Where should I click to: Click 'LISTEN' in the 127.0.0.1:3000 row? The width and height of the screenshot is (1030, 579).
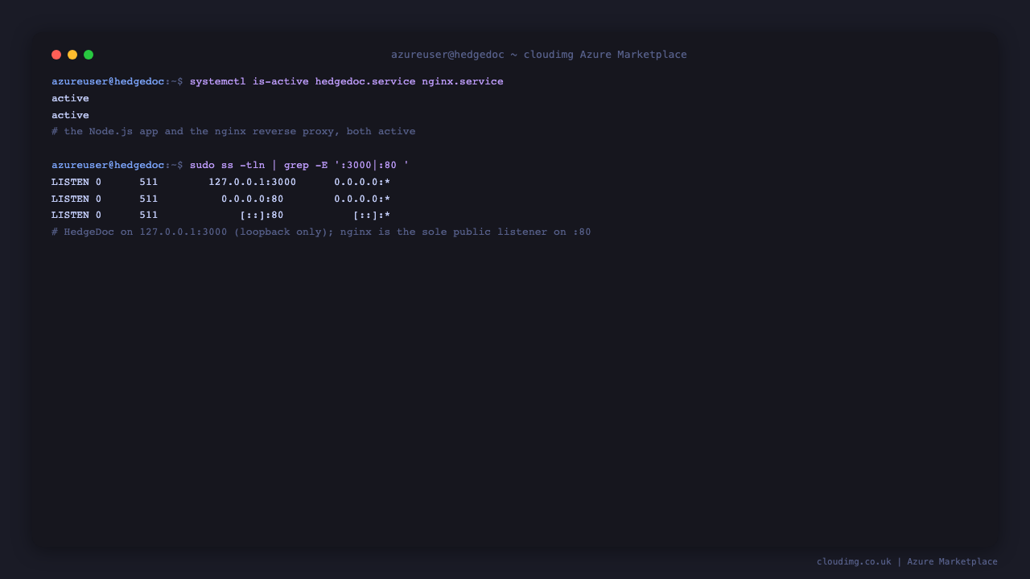click(x=70, y=182)
